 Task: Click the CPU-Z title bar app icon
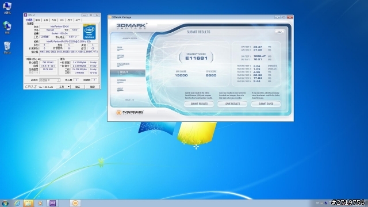[x=25, y=15]
